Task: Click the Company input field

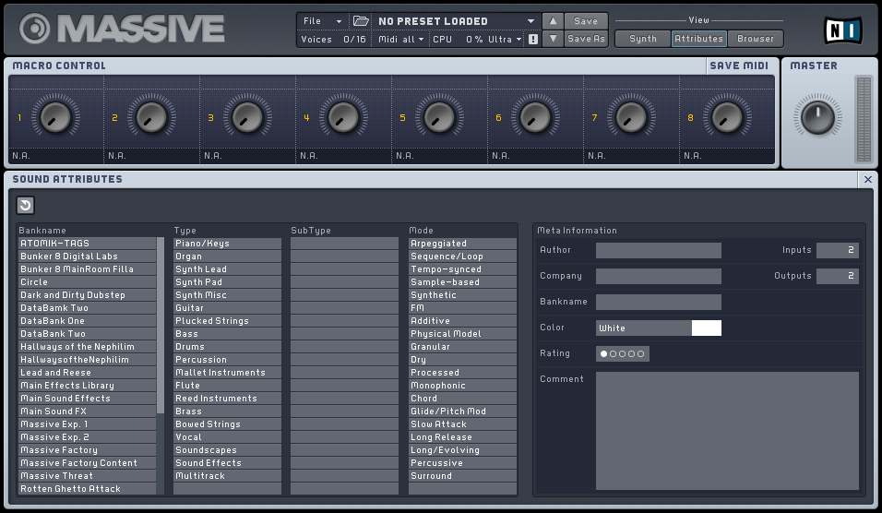Action: [659, 276]
